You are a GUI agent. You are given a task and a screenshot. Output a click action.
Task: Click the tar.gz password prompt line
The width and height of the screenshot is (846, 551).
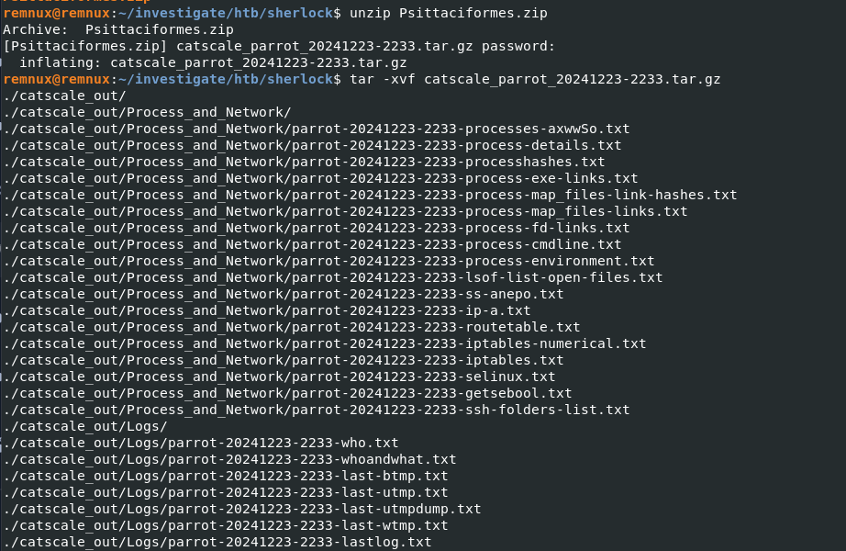pyautogui.click(x=279, y=46)
